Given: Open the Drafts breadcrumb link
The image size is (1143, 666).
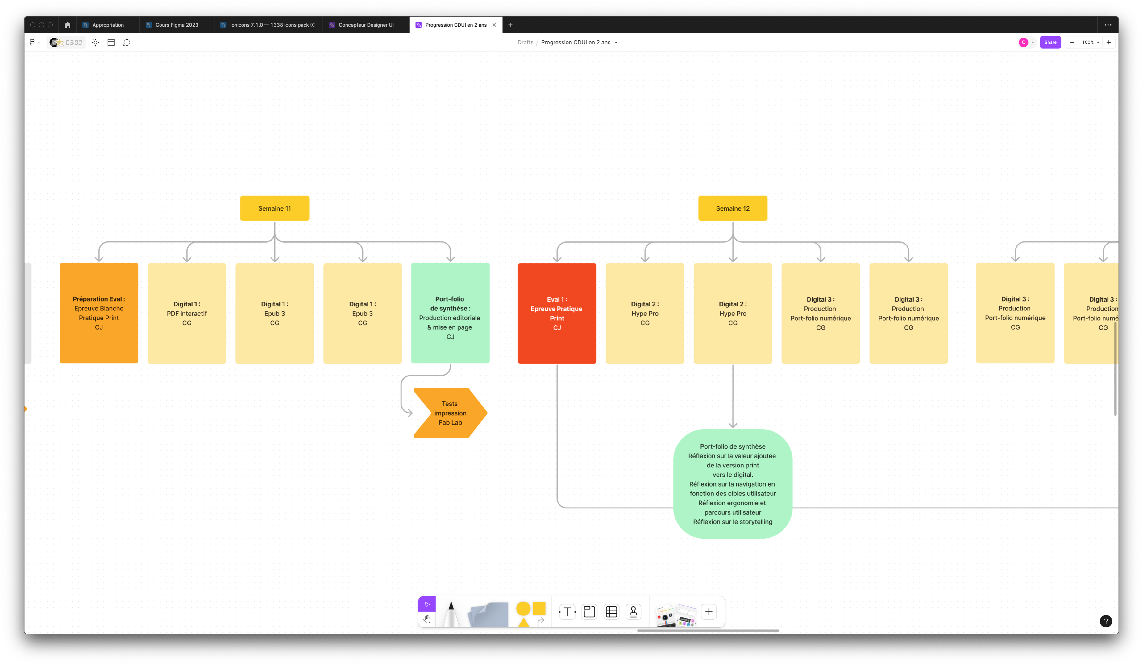Looking at the screenshot, I should click(525, 43).
